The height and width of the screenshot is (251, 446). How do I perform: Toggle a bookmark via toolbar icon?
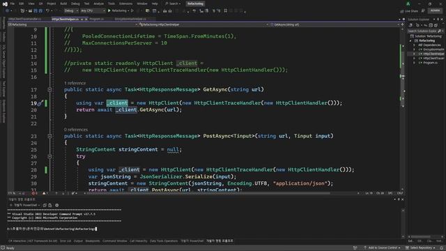(x=226, y=11)
